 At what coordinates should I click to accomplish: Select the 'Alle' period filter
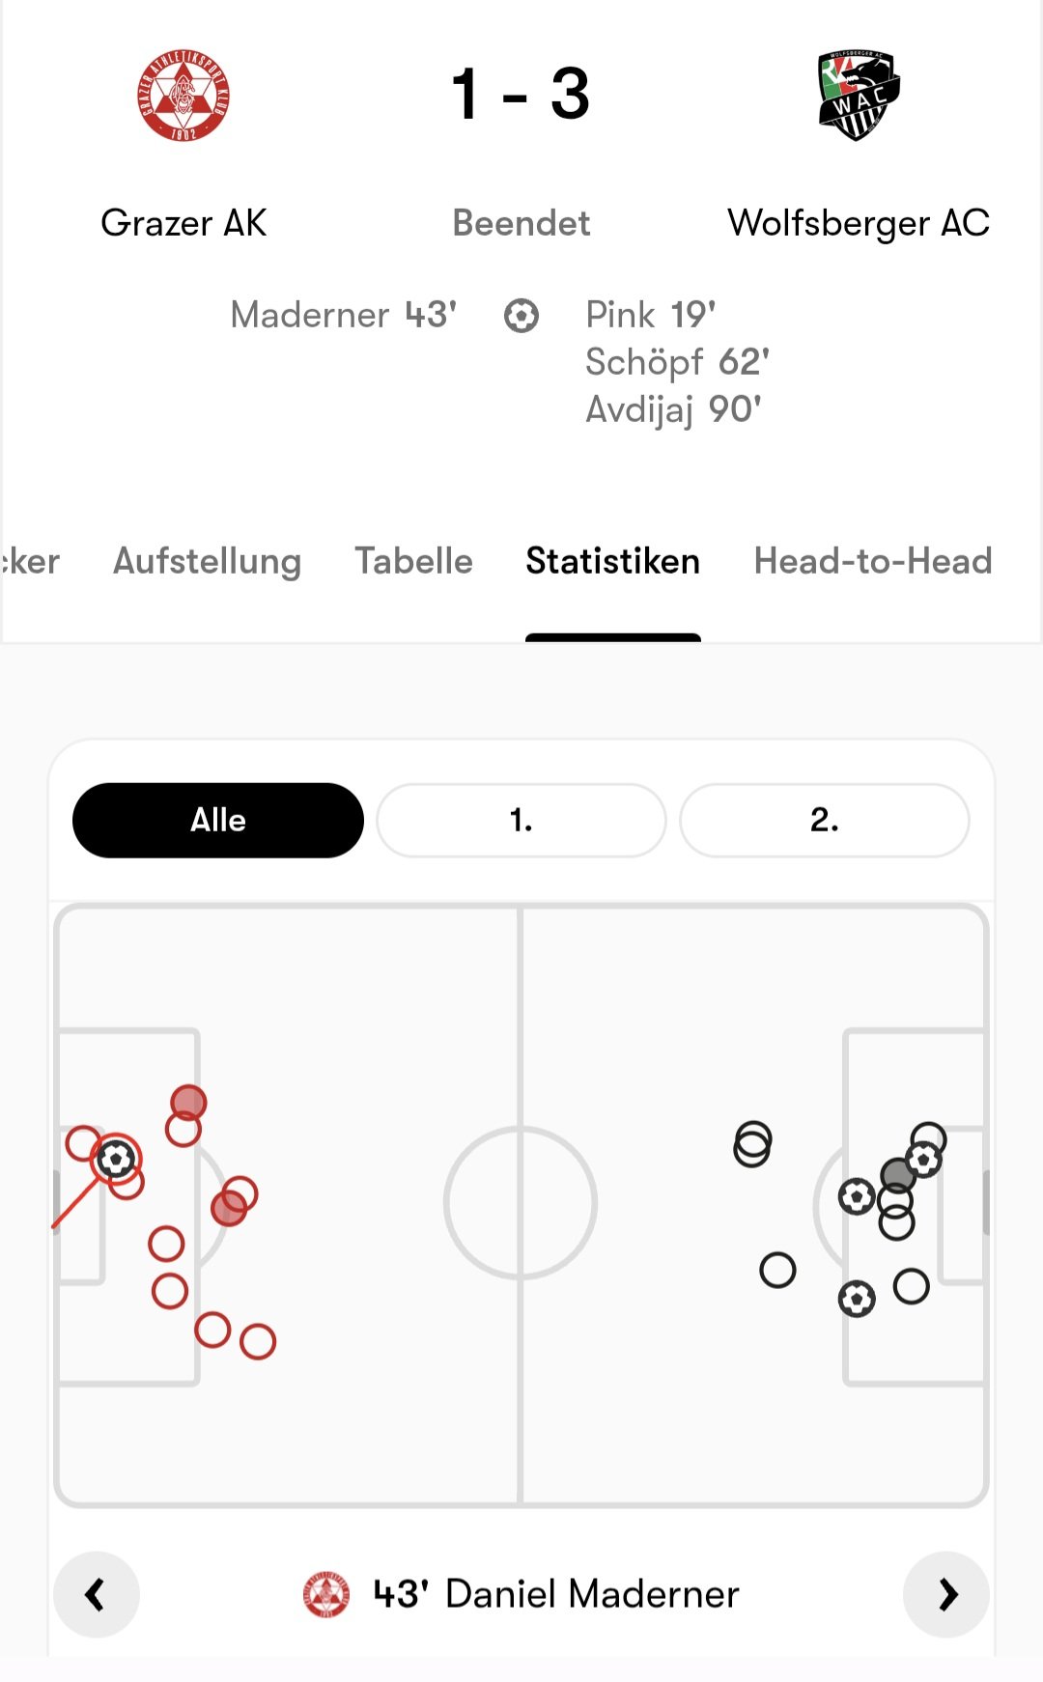218,820
